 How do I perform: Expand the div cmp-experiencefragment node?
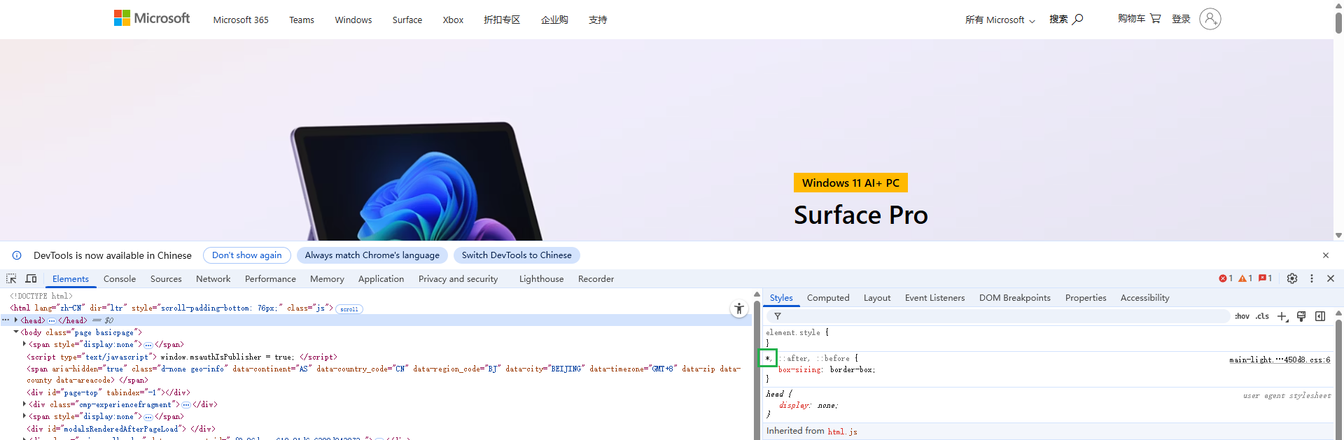coord(24,404)
